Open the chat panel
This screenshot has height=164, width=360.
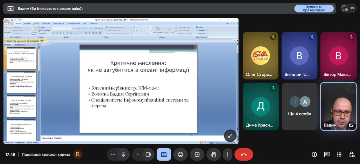[x=327, y=154]
